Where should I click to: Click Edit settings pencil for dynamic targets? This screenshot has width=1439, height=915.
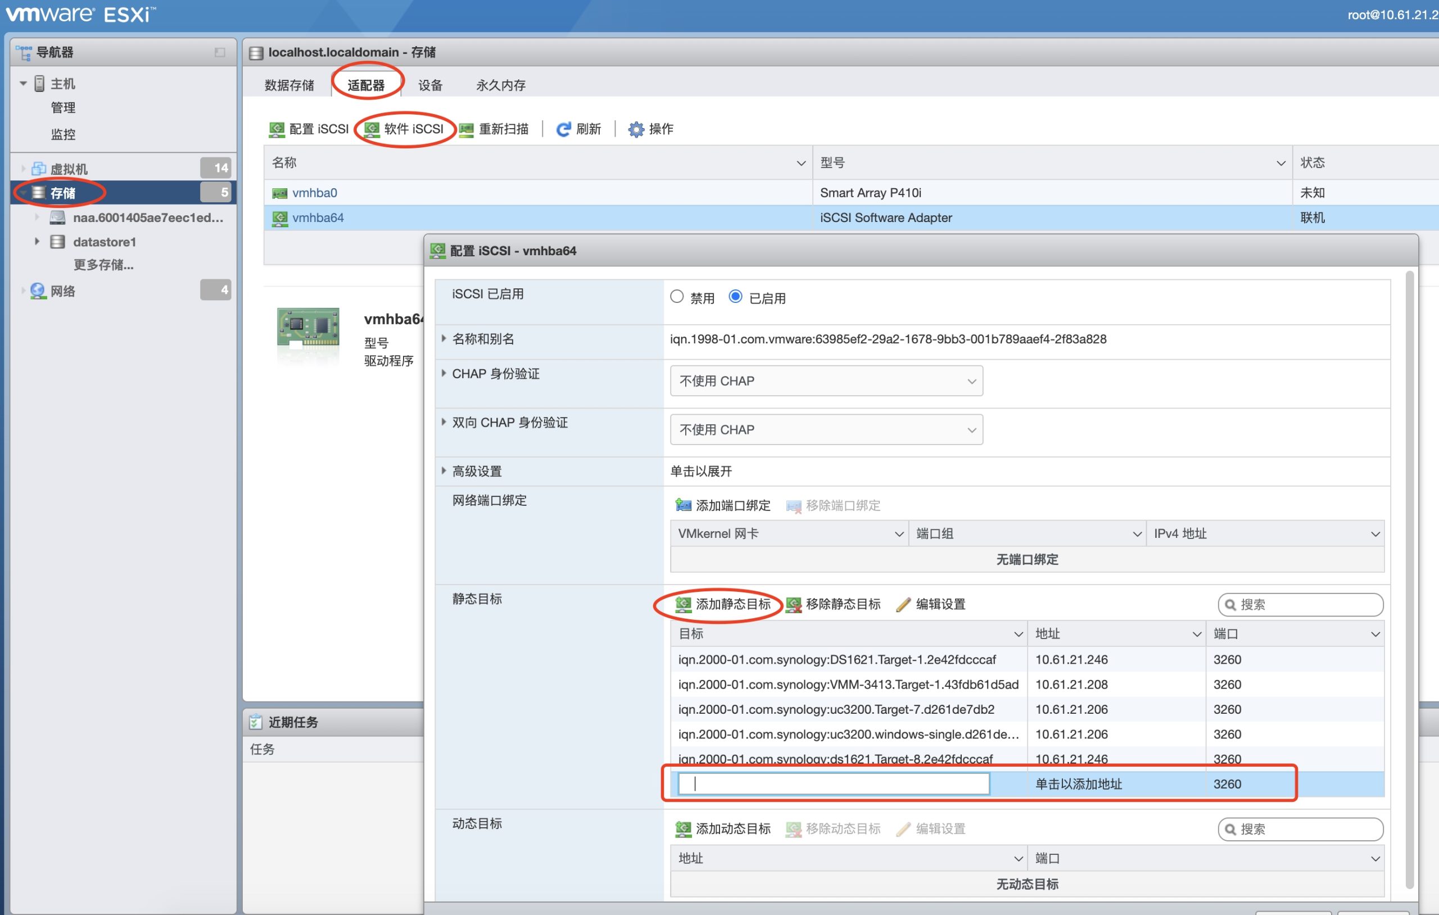click(903, 829)
